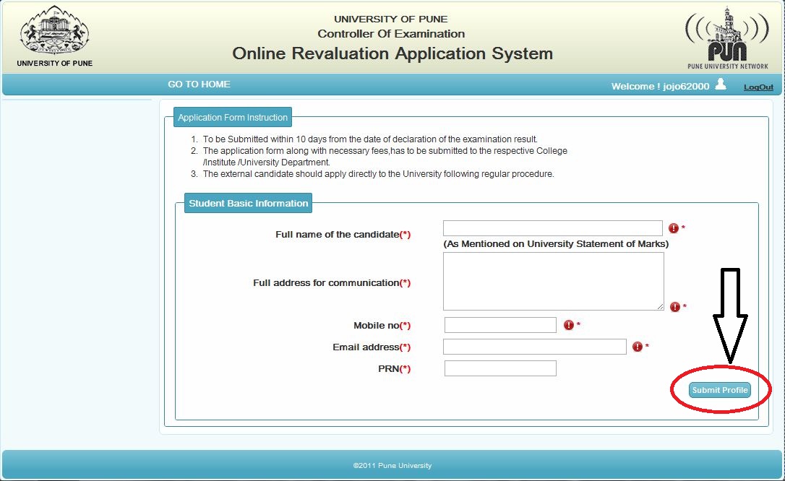Click inside the address communication text area

(x=552, y=282)
